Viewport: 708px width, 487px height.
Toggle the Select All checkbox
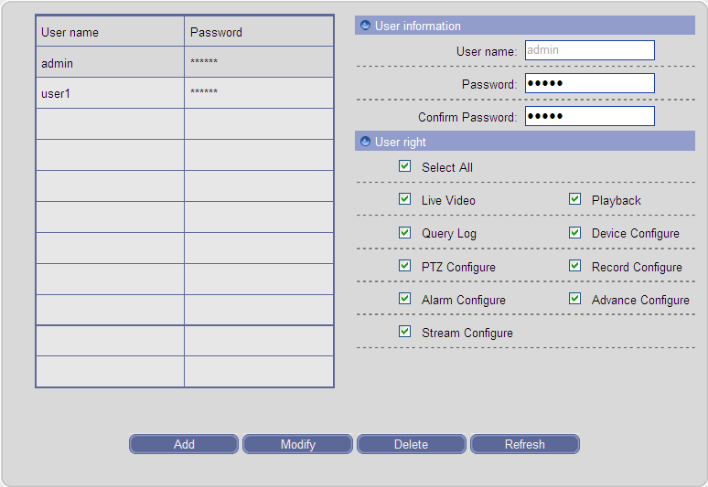click(404, 166)
